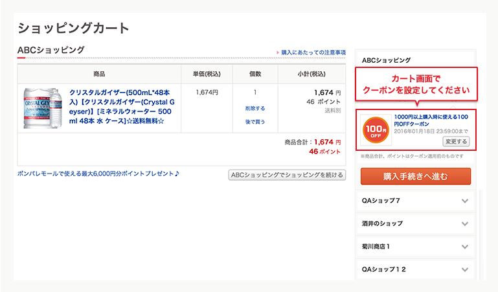Open the クリスタルガイザー product title link
Viewport: 498px width, 292px height.
click(x=122, y=107)
